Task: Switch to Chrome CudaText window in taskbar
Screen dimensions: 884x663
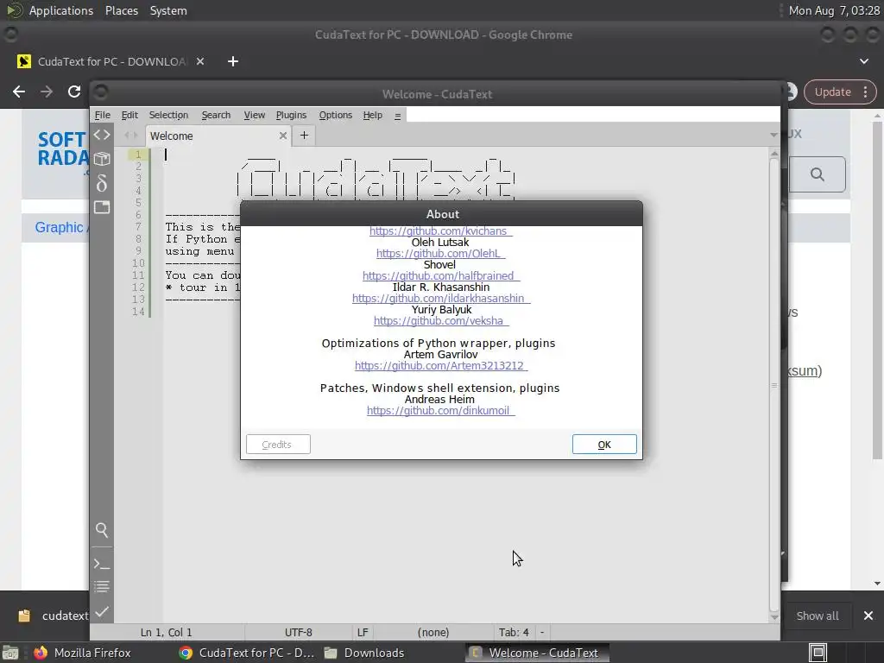Action: (x=246, y=653)
